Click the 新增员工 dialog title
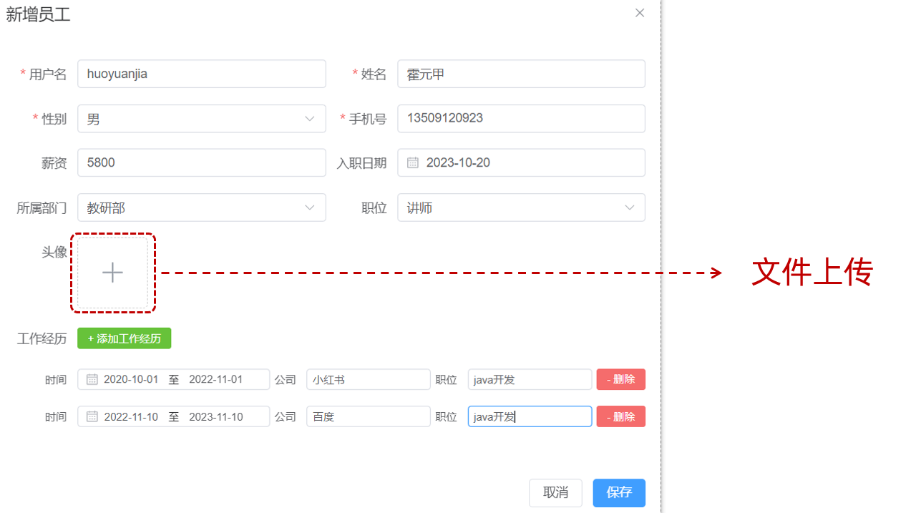 coord(39,14)
